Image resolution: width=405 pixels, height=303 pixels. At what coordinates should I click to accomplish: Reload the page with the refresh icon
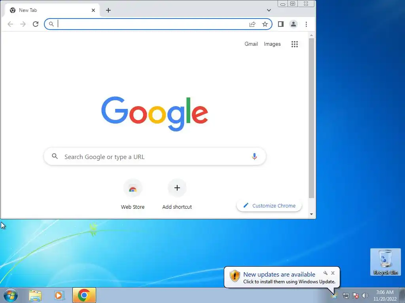coord(36,24)
